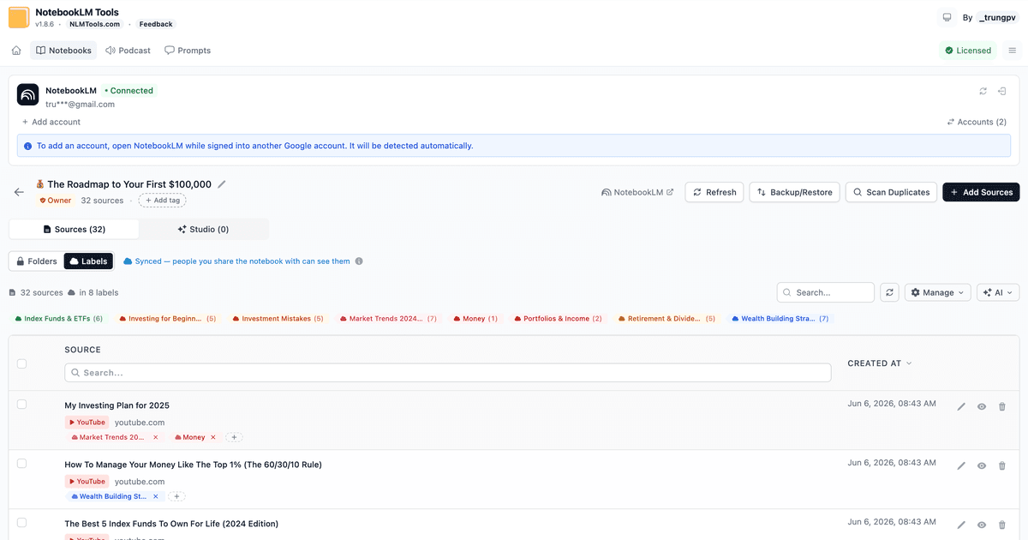Click the Source column Search... field
Screen dimensions: 1028x540
click(448, 373)
